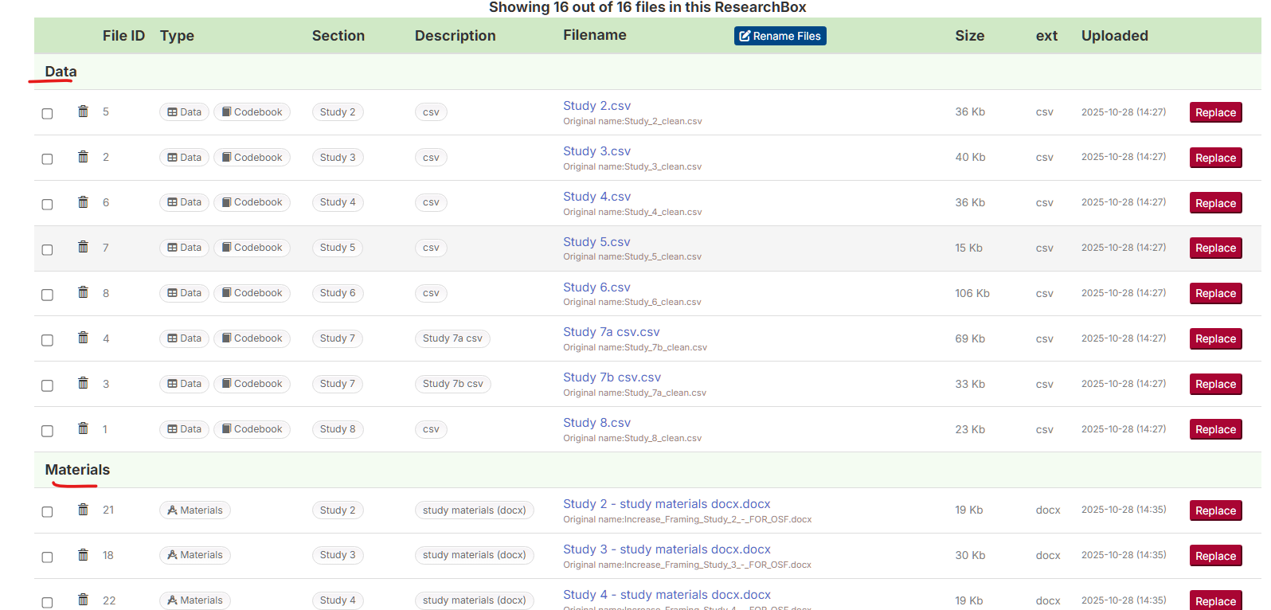Open Study 3 - study materials docx link
1271x610 pixels.
coord(667,549)
